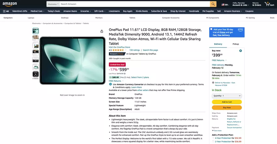Click the star rating display

[118, 50]
